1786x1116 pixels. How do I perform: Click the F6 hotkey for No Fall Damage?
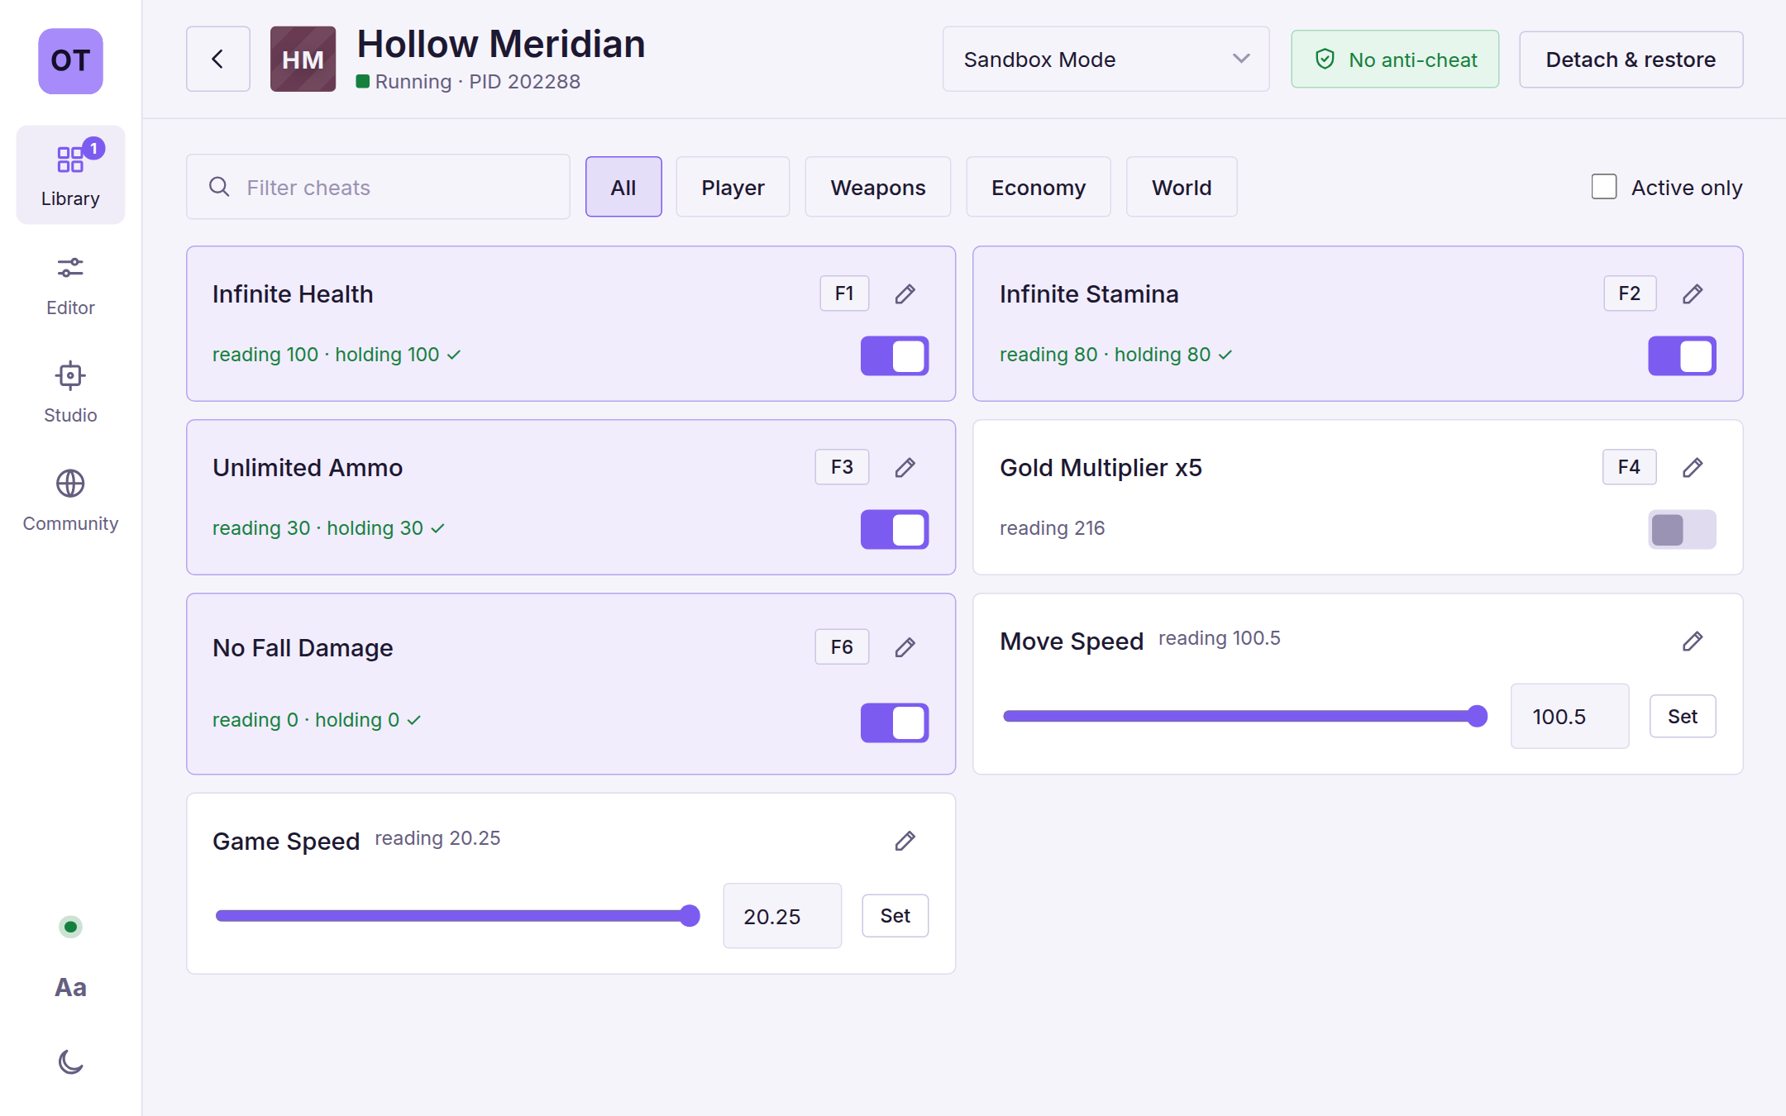(842, 646)
